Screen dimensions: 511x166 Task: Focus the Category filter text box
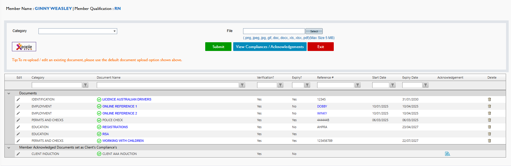point(57,85)
